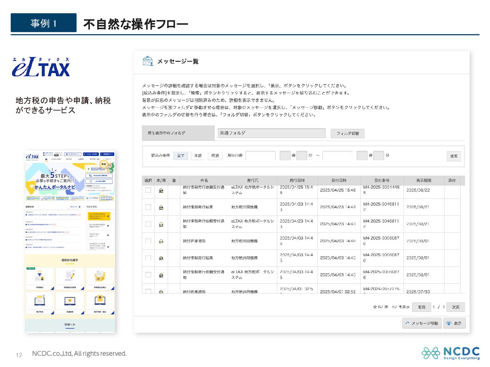
Task: Open the サポート nav tab in thumbnail
Action: [x=108, y=159]
